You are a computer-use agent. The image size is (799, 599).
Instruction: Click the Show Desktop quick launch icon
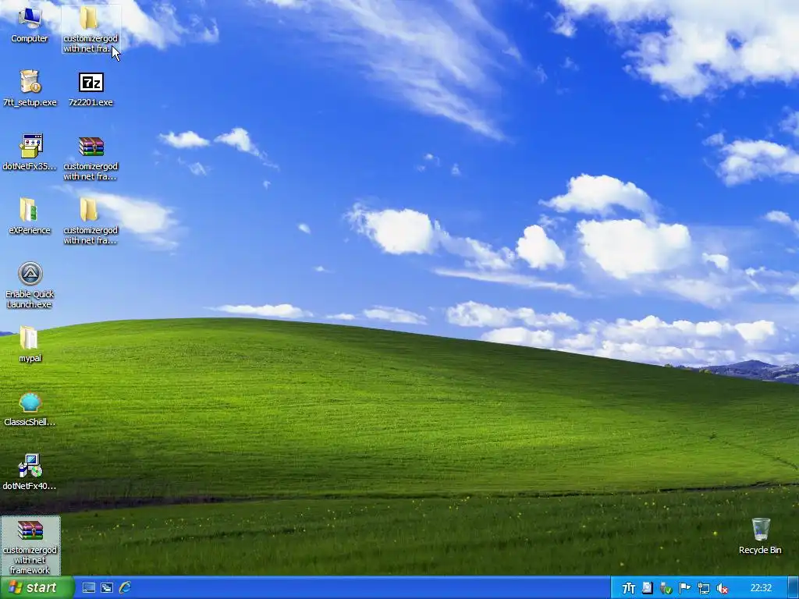pos(89,588)
